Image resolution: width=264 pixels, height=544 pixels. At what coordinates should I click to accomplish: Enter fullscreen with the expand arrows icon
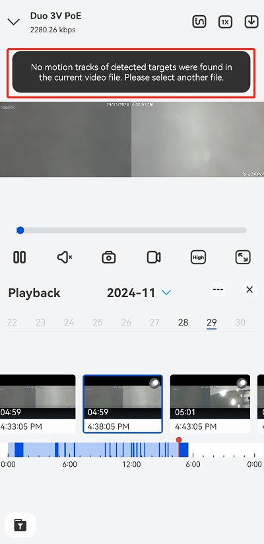tap(243, 257)
